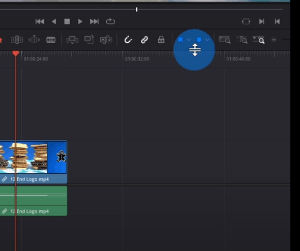Jump to last frame of timeline
Image resolution: width=300 pixels, height=251 pixels.
tap(95, 21)
